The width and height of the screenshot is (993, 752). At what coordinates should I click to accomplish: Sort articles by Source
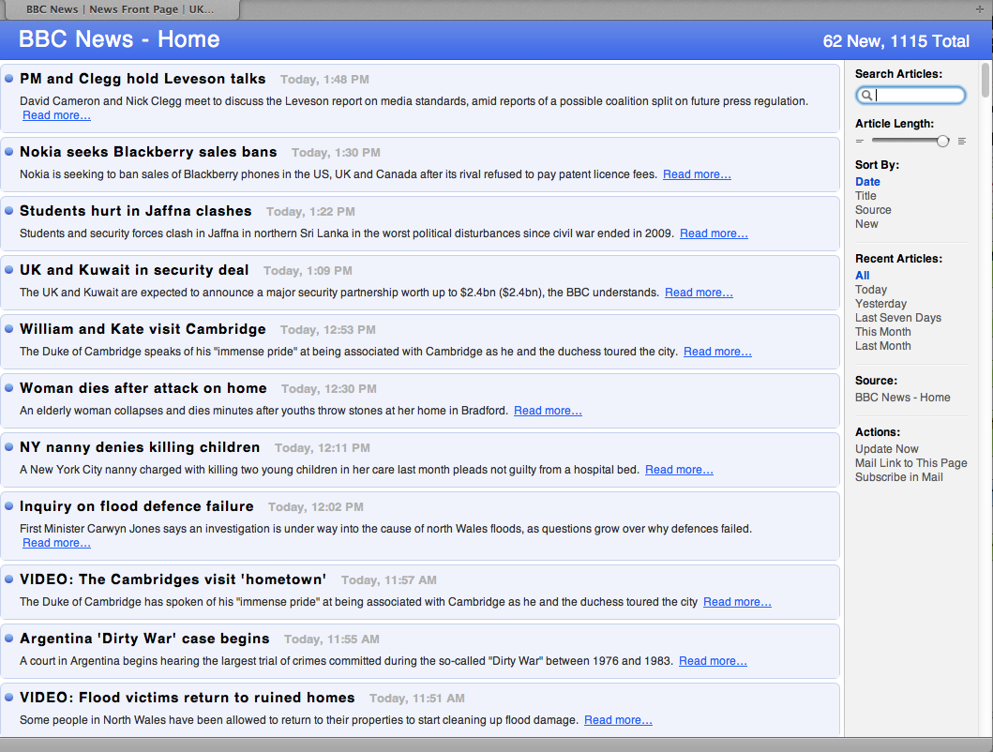pos(873,210)
